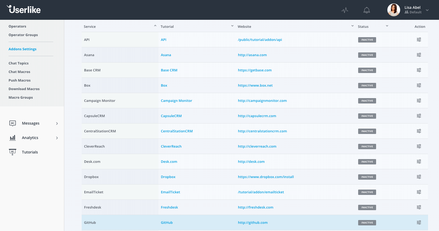Open Chat Macros in the sidebar
Viewport: 439px width, 231px height.
[x=19, y=72]
